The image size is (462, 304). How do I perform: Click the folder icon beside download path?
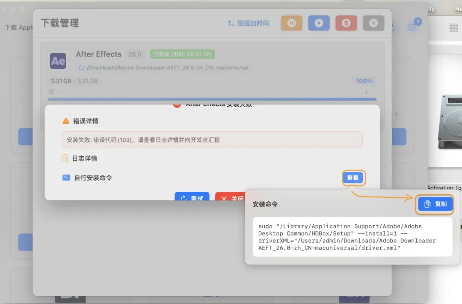pos(82,68)
